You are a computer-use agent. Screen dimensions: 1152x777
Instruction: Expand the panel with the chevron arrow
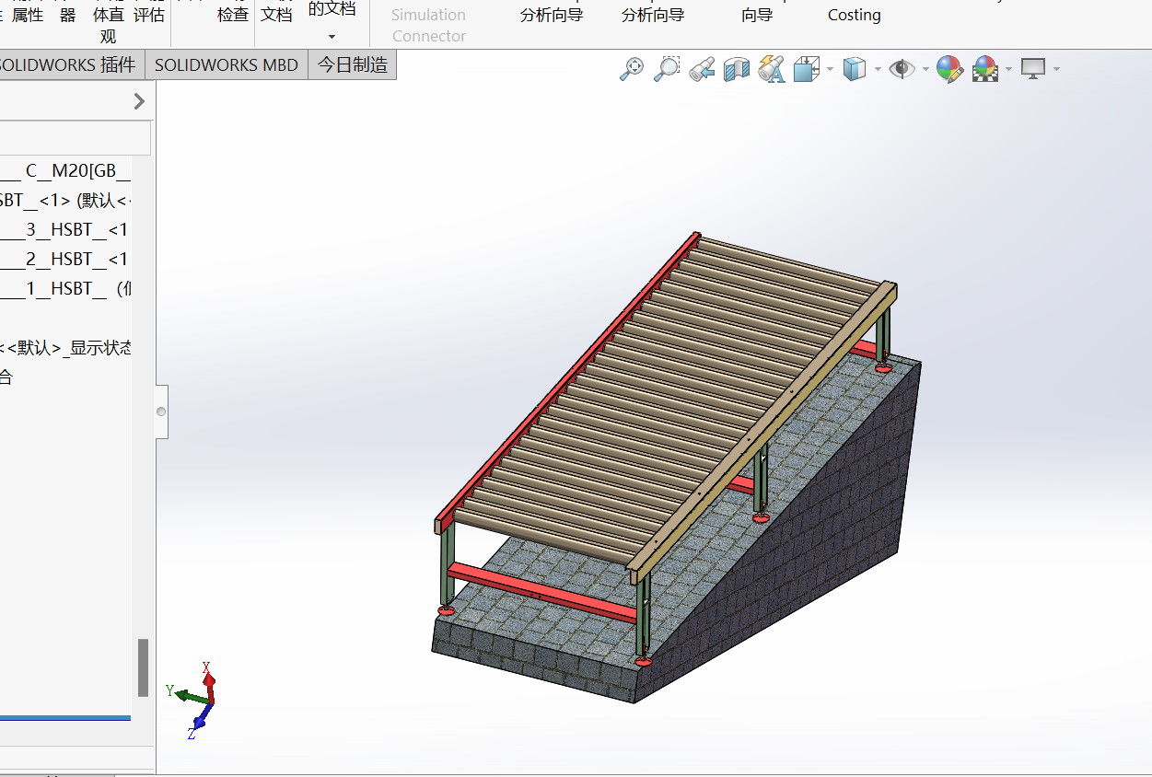pyautogui.click(x=139, y=101)
